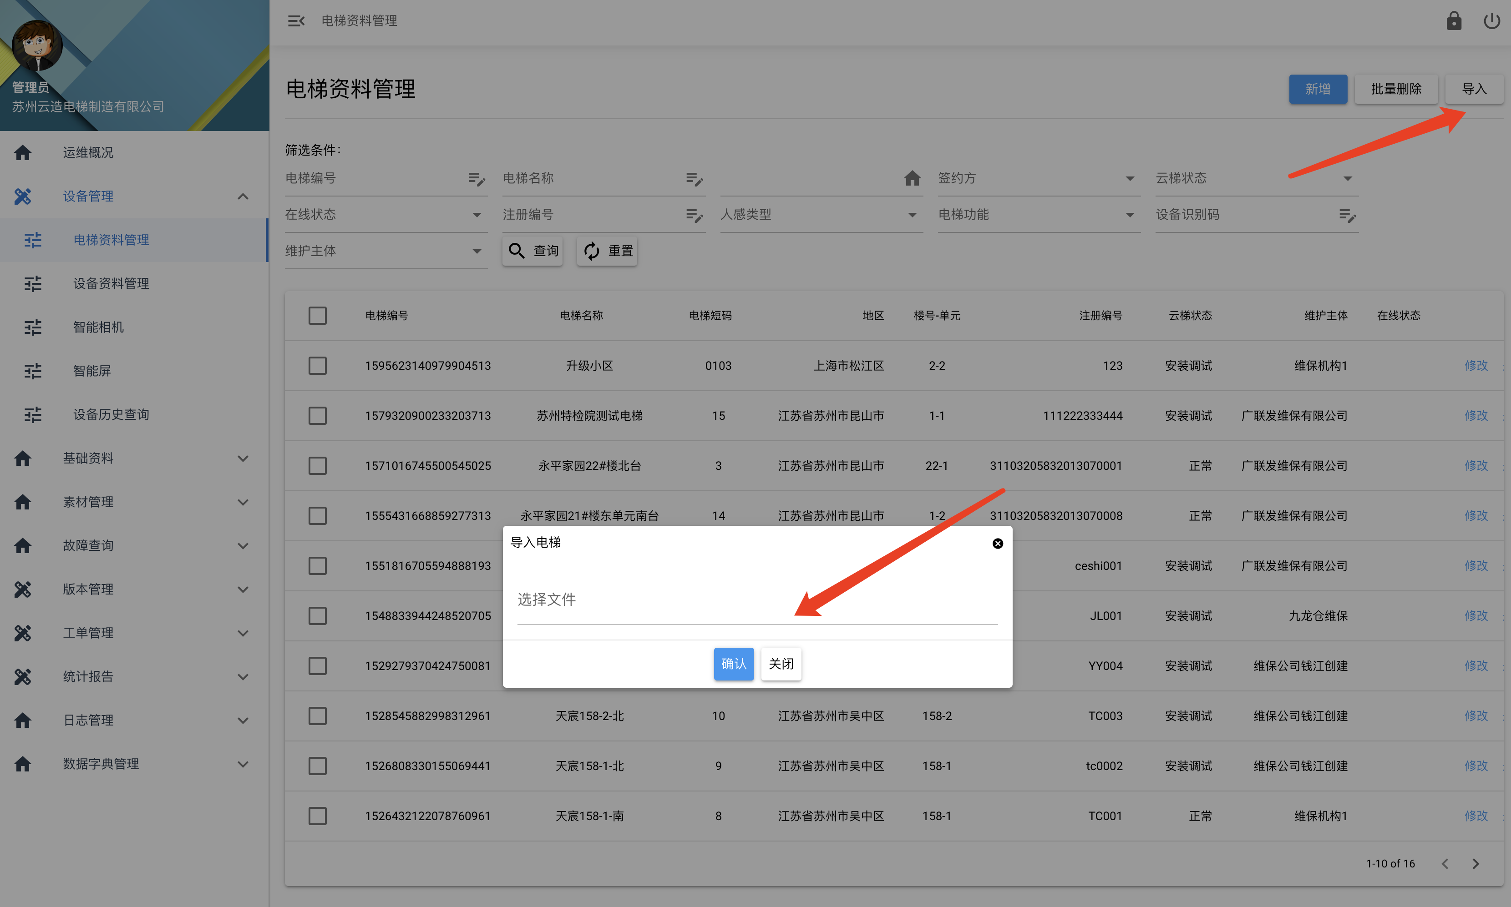1511x907 pixels.
Task: Click the lock screen icon
Action: point(1454,21)
